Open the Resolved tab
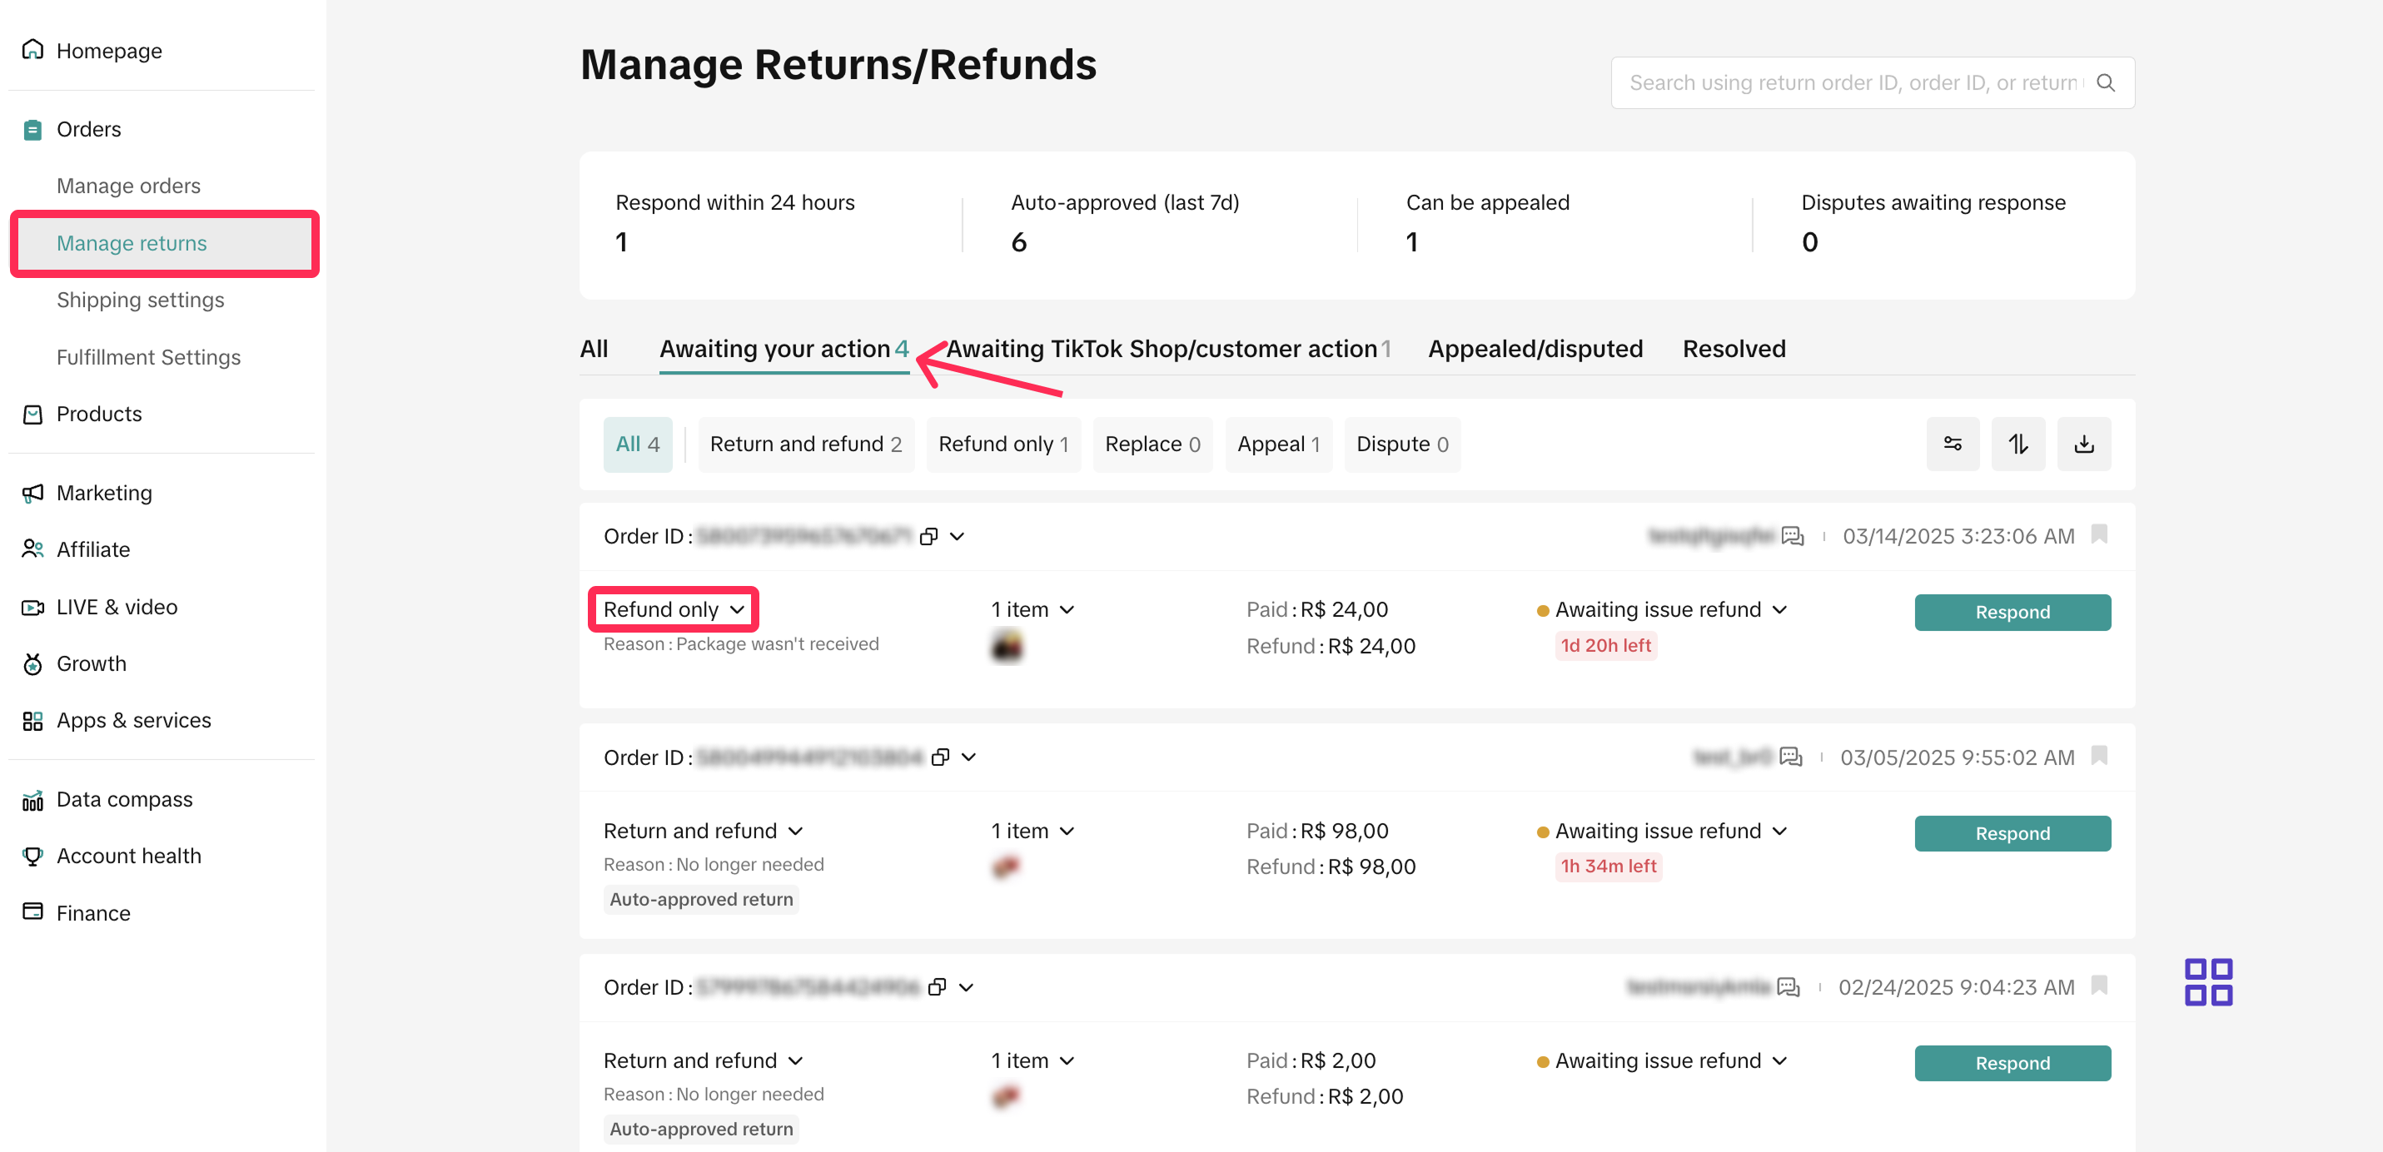The height and width of the screenshot is (1152, 2383). 1734,349
